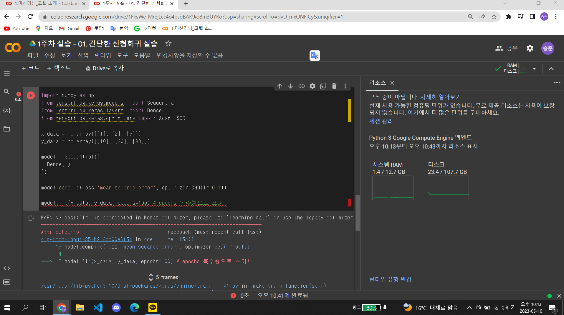This screenshot has width=564, height=315.
Task: Click 변경사항을 저장할 수 없음 link
Action: pos(190,55)
